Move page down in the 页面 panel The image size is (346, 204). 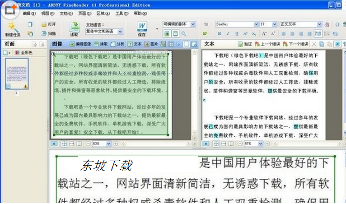[42, 44]
